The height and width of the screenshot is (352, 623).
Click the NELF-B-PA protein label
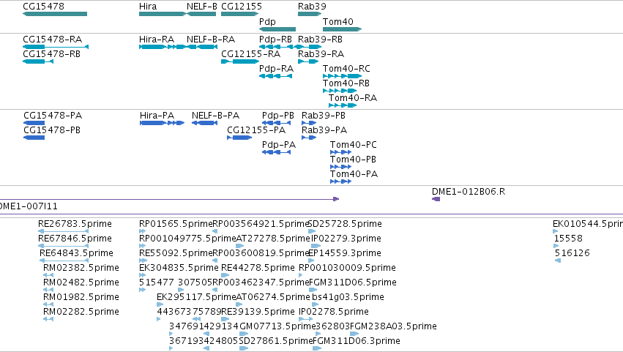[x=215, y=116]
